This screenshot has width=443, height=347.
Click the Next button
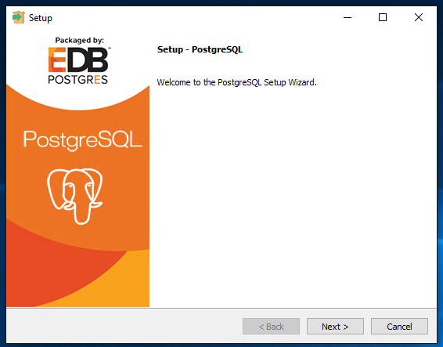click(x=335, y=327)
